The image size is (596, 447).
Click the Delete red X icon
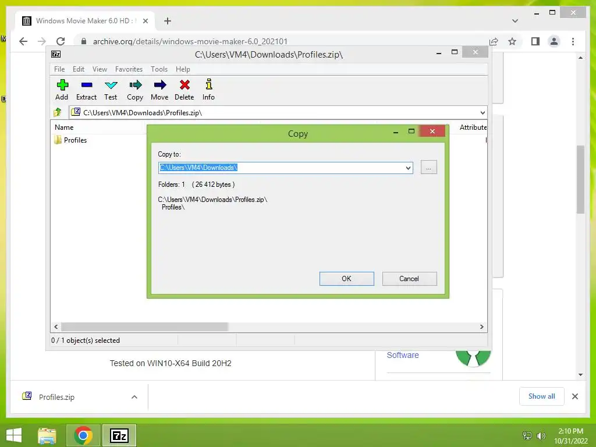185,85
